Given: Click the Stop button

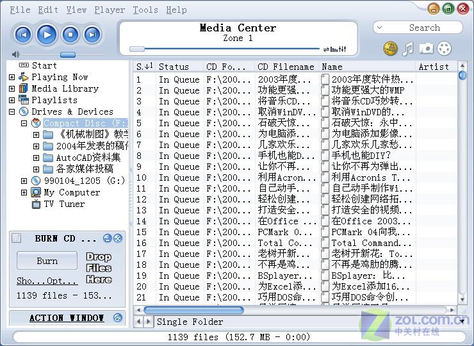Looking at the screenshot, I should 70,35.
